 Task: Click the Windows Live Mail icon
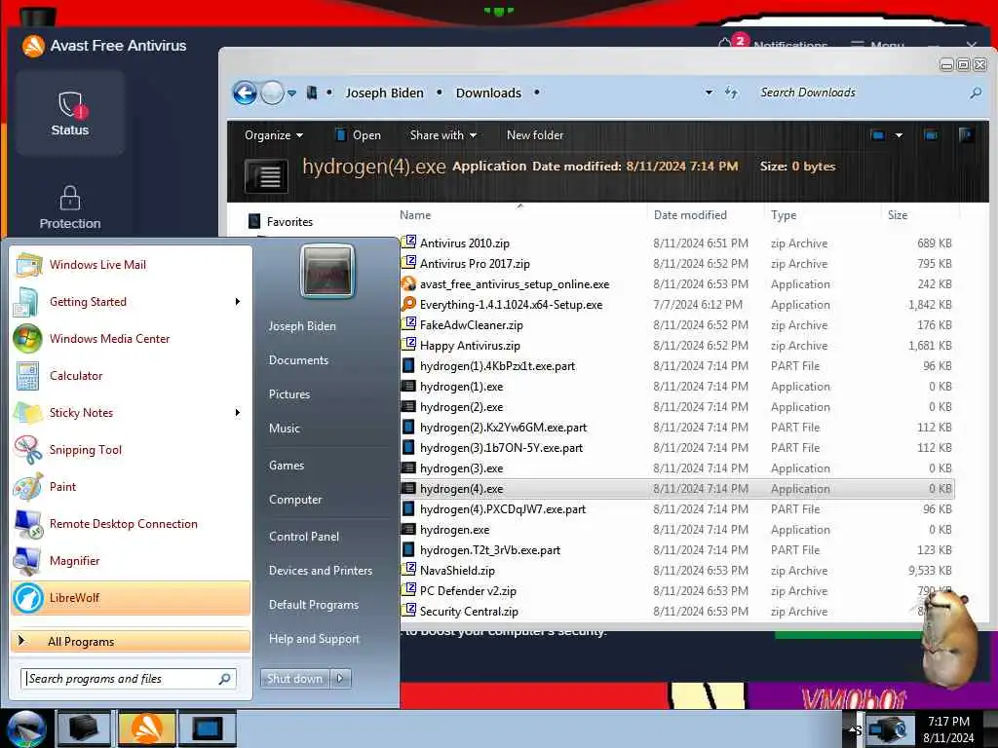point(28,265)
